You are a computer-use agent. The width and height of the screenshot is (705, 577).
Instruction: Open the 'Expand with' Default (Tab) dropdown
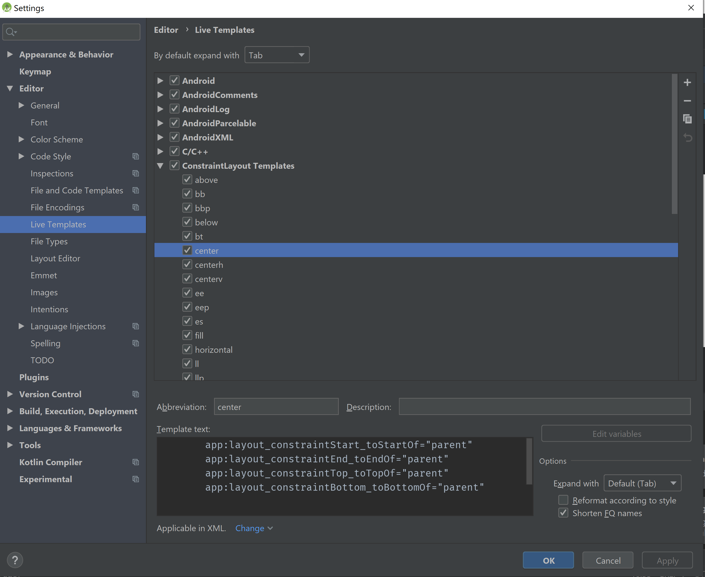tap(642, 483)
